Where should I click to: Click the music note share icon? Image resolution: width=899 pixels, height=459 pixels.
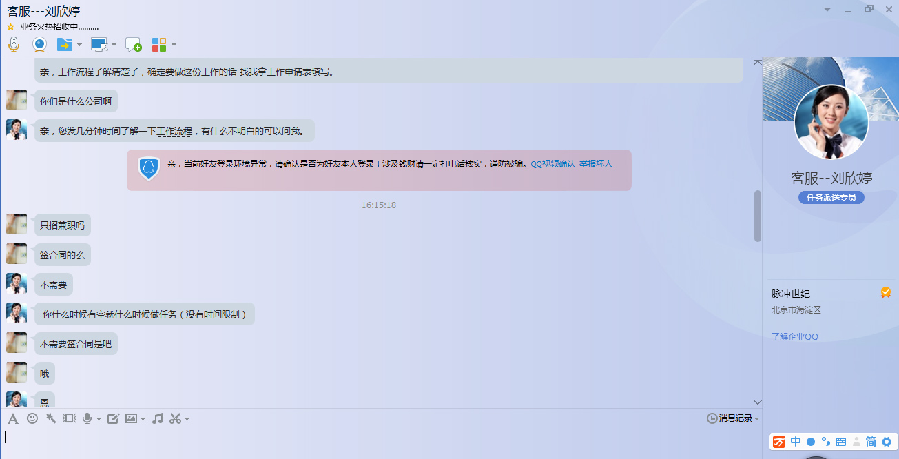158,418
